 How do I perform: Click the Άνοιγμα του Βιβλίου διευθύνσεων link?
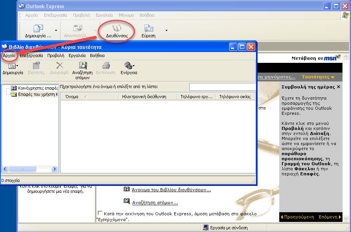(x=171, y=190)
